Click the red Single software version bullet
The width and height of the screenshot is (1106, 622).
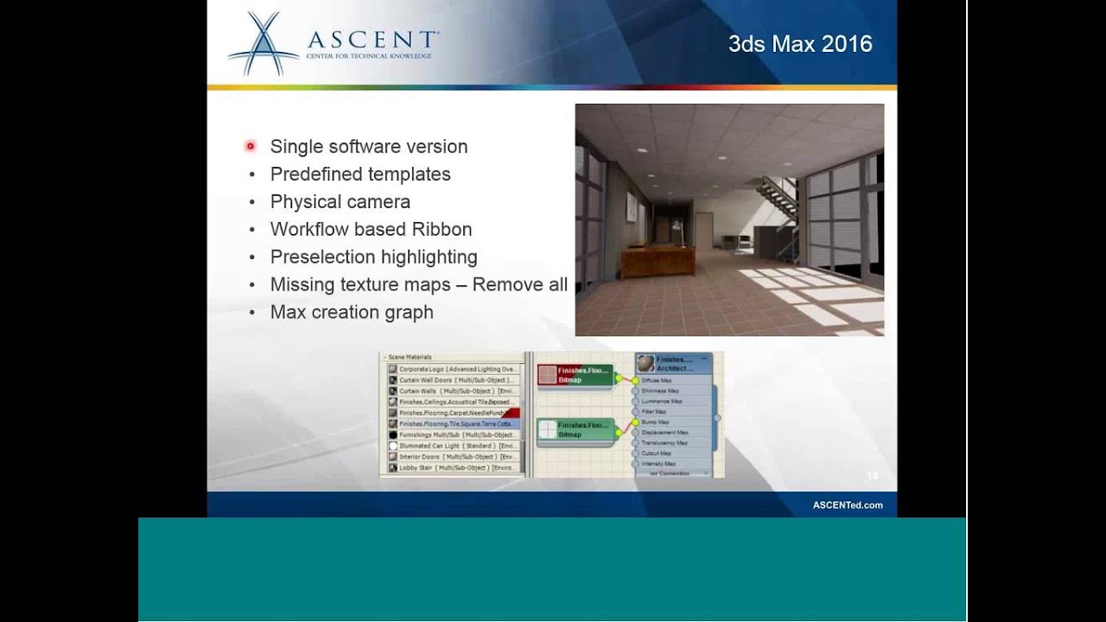tap(251, 146)
